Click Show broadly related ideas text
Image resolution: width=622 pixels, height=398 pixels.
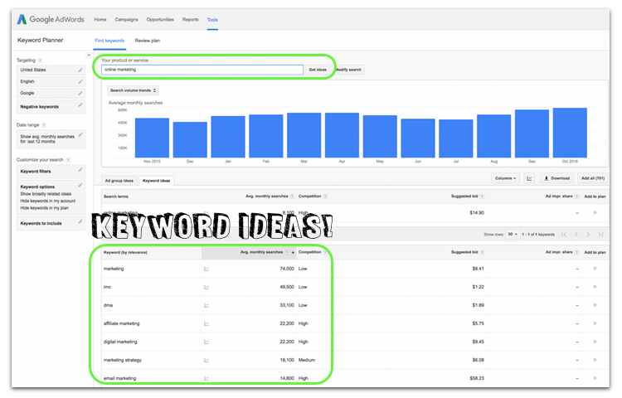point(46,194)
